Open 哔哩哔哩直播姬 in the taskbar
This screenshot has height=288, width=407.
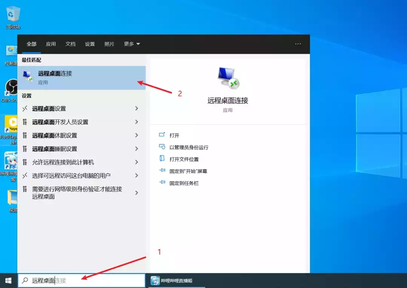tap(177, 280)
